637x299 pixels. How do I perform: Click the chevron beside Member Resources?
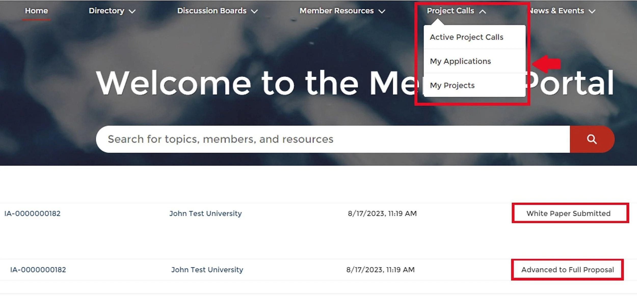coord(382,11)
